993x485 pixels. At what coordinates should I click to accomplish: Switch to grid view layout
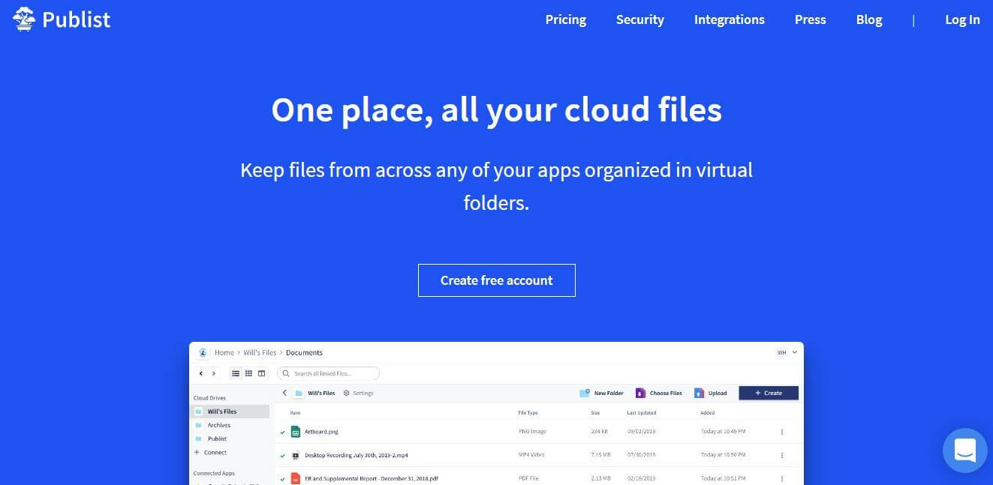tap(248, 373)
